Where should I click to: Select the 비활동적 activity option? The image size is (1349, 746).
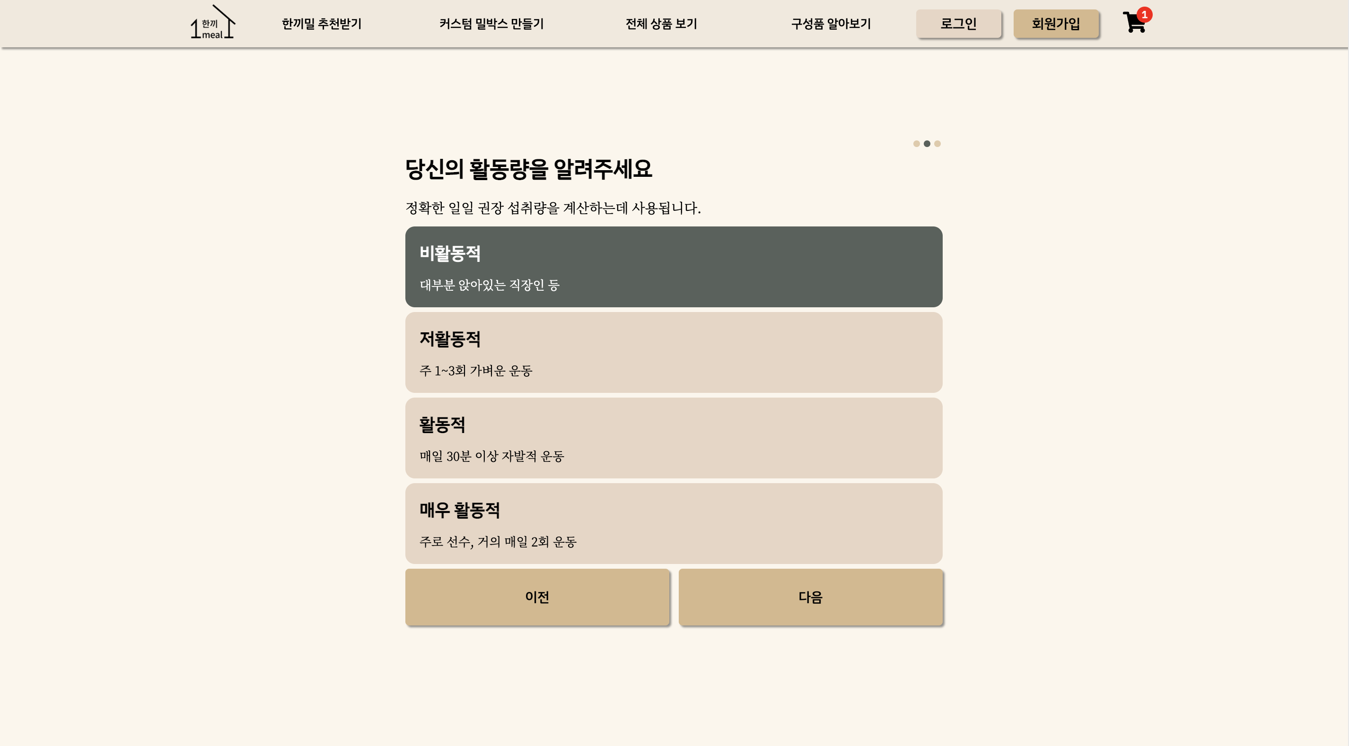[x=674, y=267]
